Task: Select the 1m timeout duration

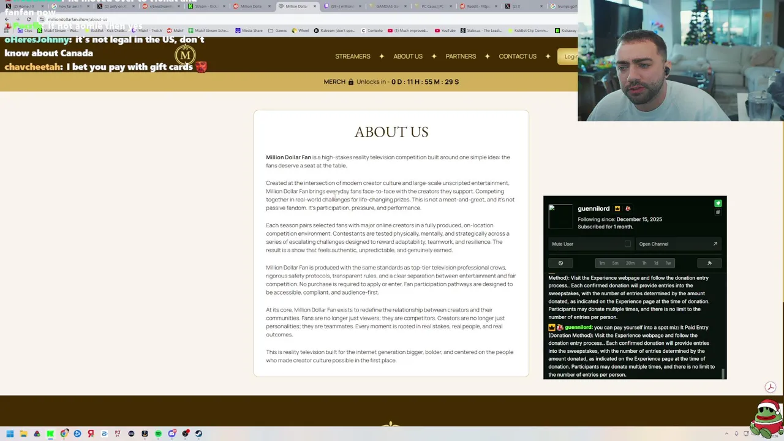Action: (x=602, y=263)
